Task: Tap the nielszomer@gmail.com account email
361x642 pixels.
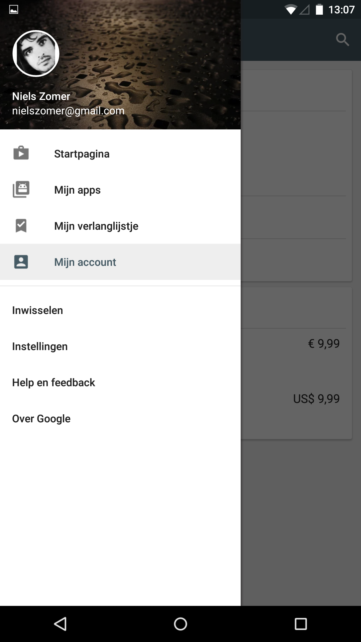Action: [68, 111]
